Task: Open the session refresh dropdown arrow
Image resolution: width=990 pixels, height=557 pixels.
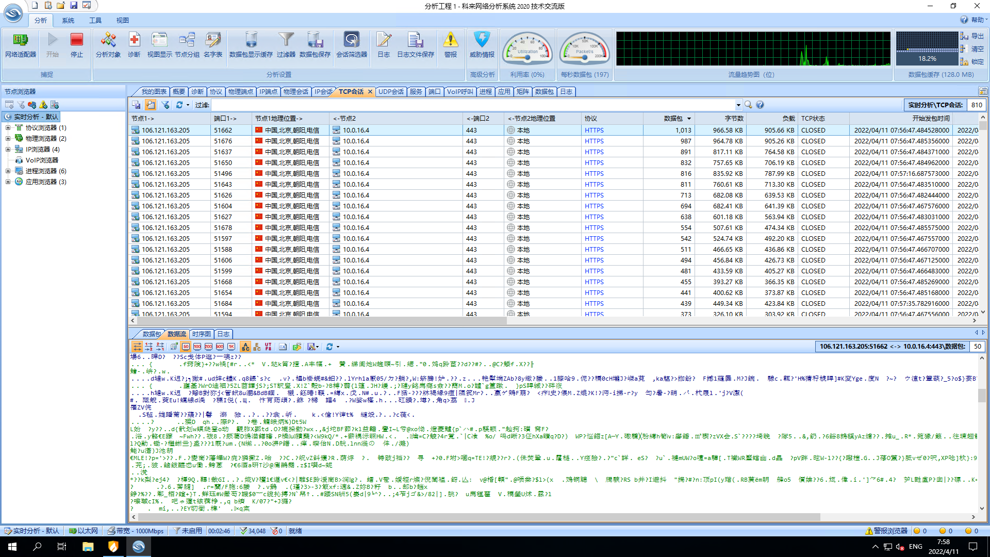Action: (188, 105)
